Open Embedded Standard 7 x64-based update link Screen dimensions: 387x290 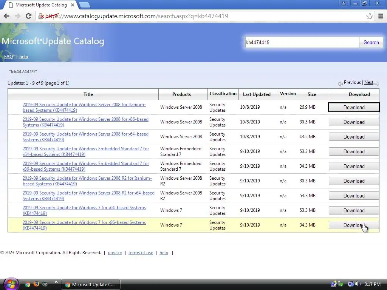(x=86, y=151)
